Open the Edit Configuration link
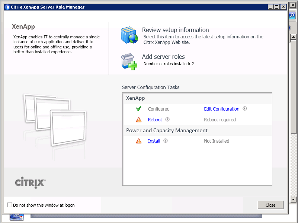Screen dimensions: 298x223 point(222,109)
